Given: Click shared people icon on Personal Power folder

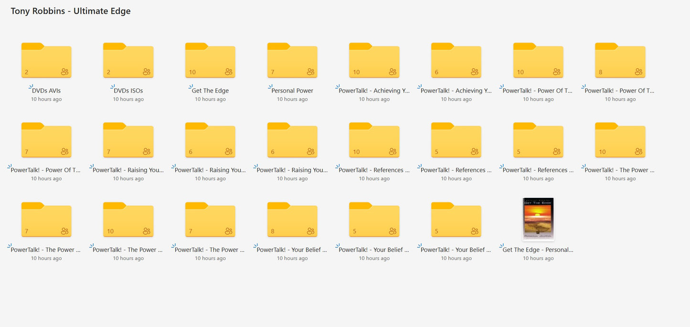Looking at the screenshot, I should coord(311,72).
